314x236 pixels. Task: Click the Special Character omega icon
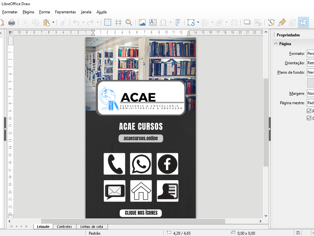coord(163,22)
